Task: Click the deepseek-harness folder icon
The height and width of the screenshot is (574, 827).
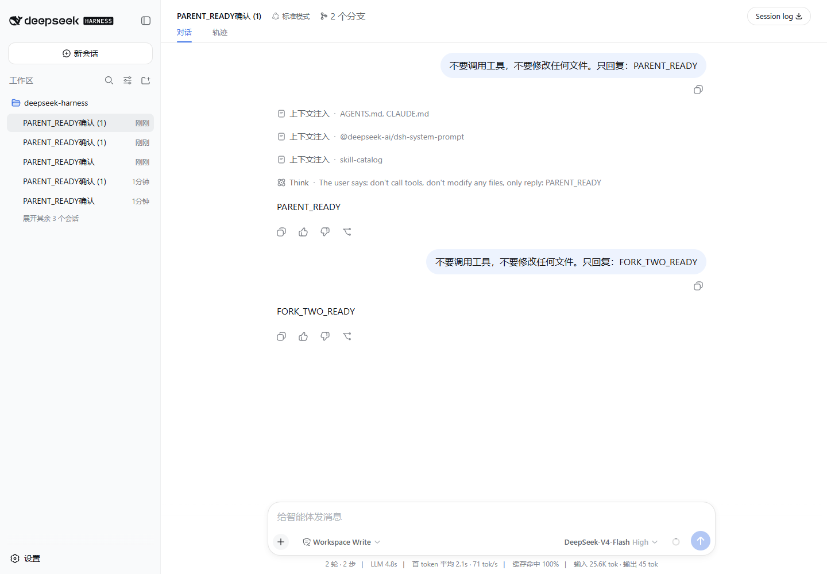Action: pyautogui.click(x=16, y=103)
